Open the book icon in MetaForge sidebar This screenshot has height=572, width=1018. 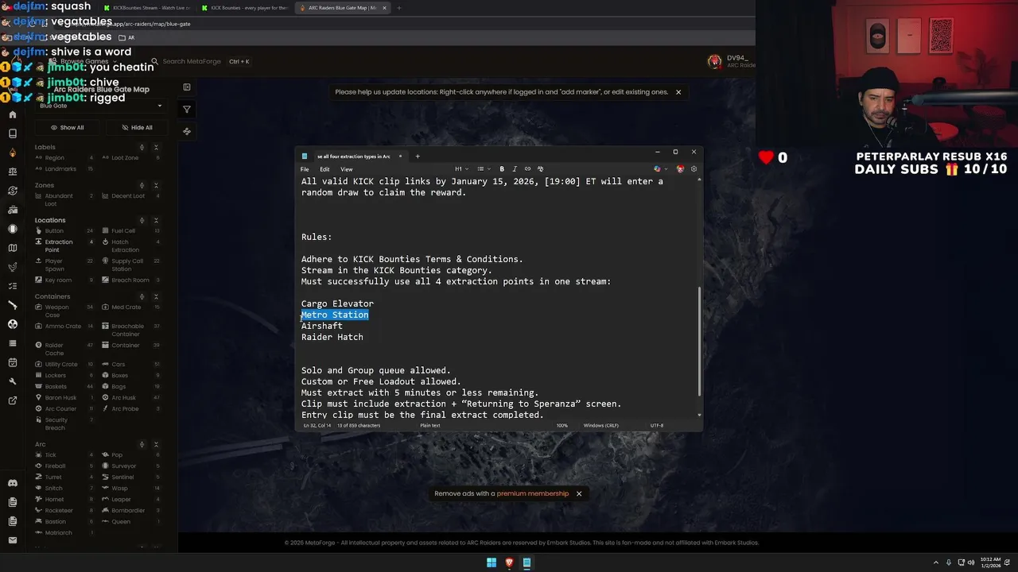(12, 133)
